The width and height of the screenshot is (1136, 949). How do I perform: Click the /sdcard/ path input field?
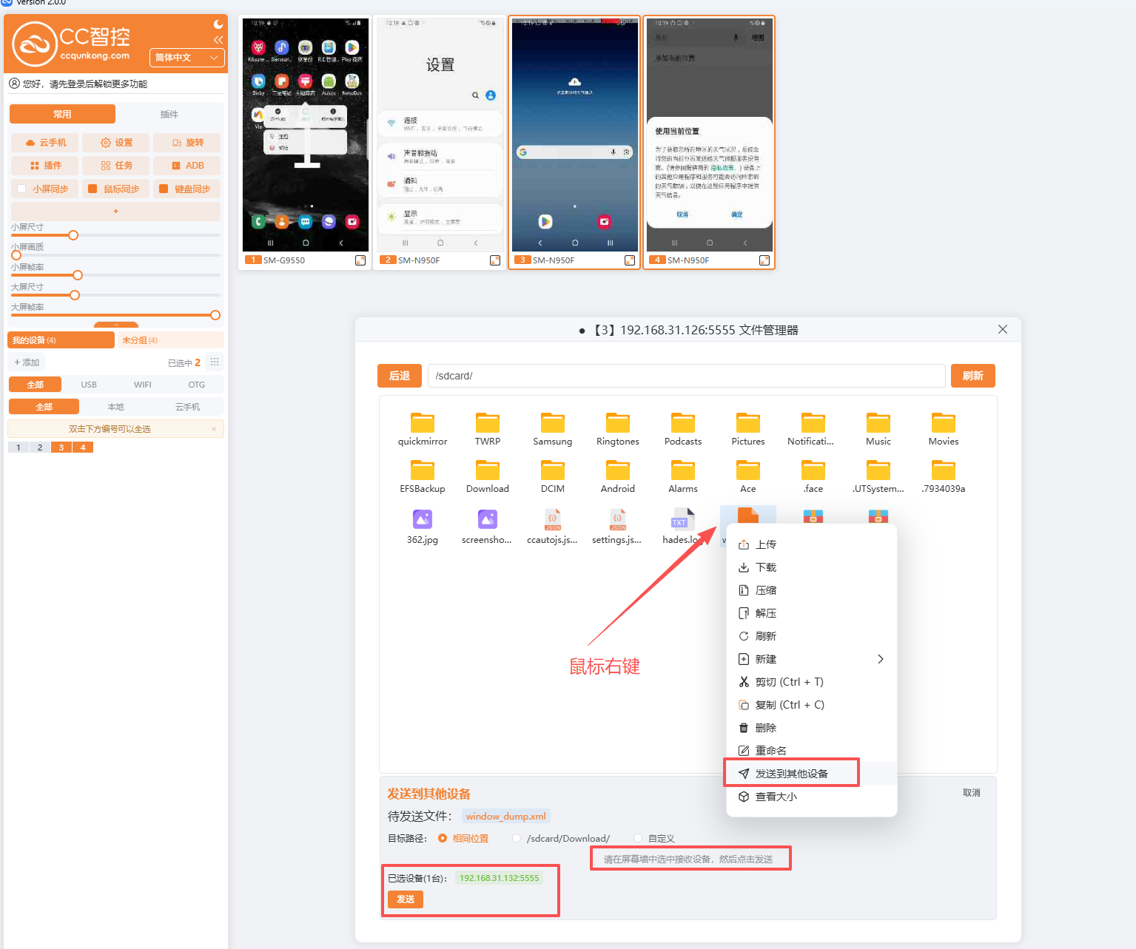[685, 376]
